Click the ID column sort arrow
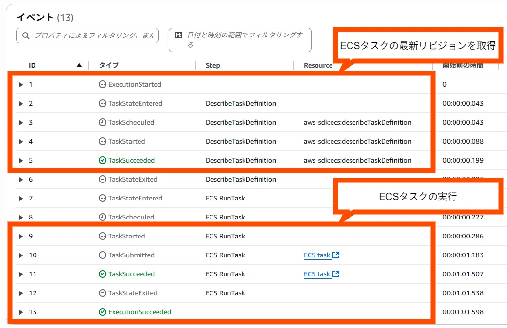507x328 pixels. pos(79,65)
